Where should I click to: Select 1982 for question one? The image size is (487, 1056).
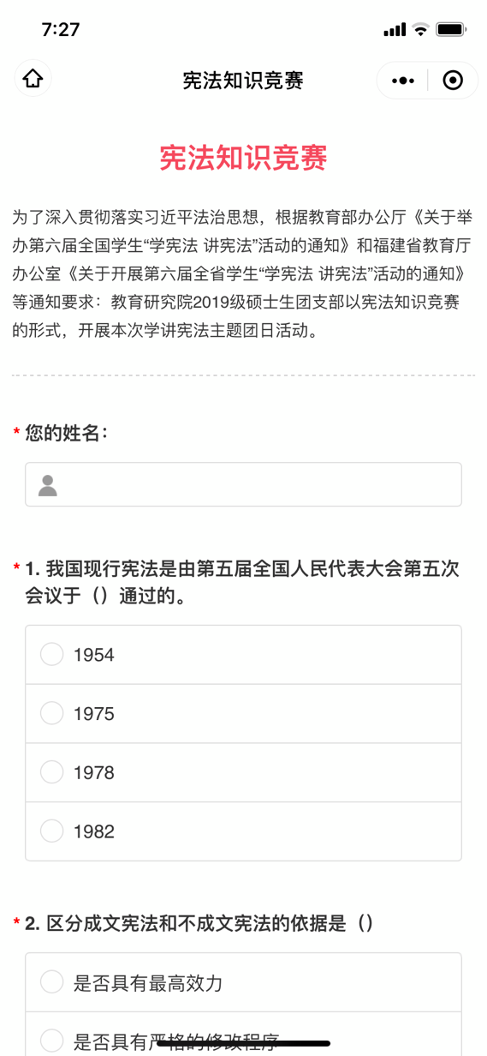[x=243, y=831]
